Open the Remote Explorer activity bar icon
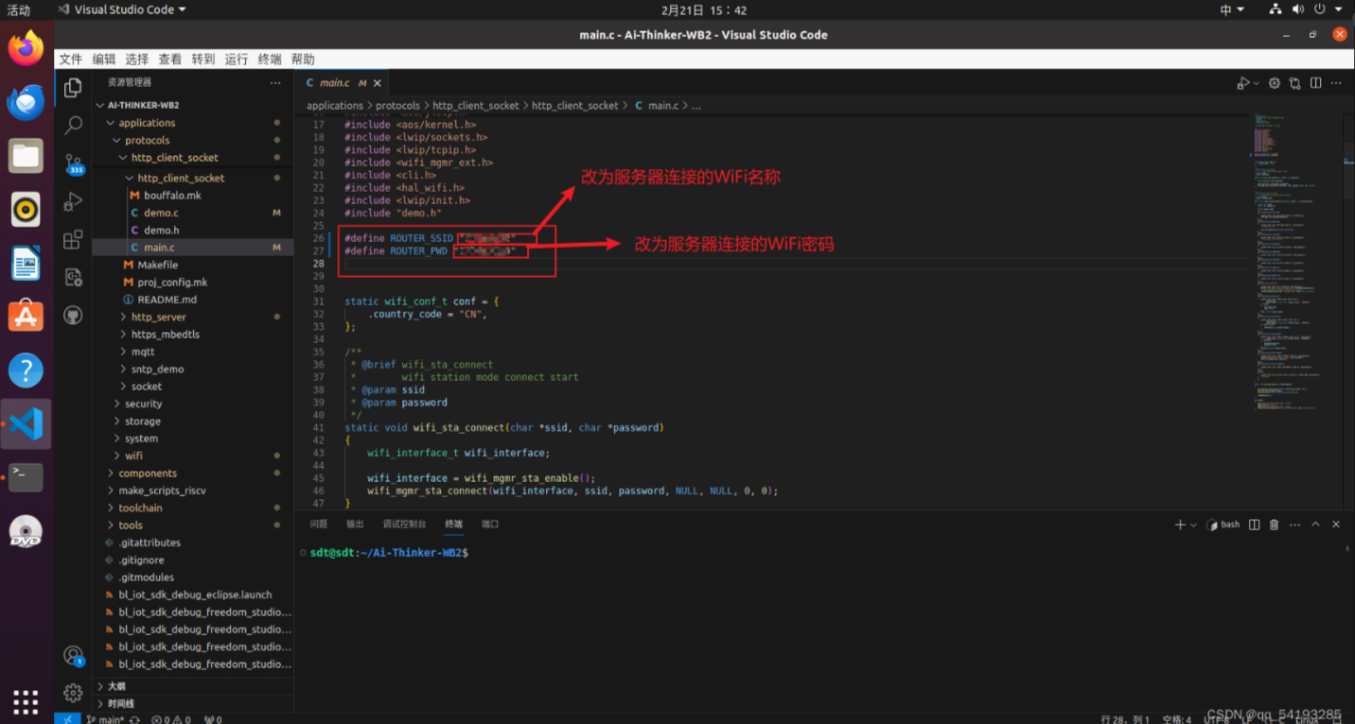Image resolution: width=1355 pixels, height=724 pixels. pyautogui.click(x=73, y=277)
